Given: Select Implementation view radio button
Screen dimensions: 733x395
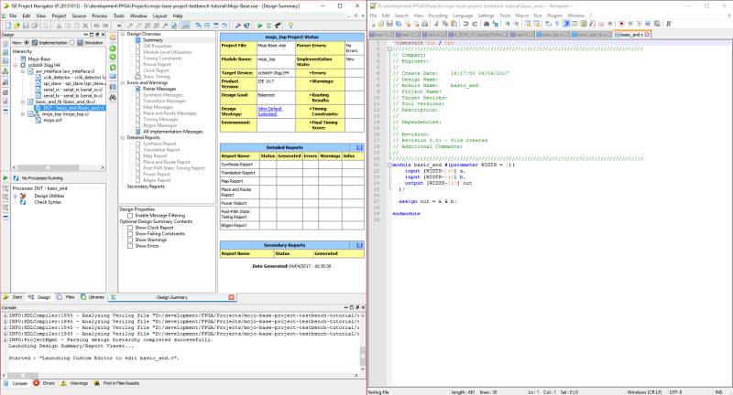Looking at the screenshot, I should pos(27,42).
